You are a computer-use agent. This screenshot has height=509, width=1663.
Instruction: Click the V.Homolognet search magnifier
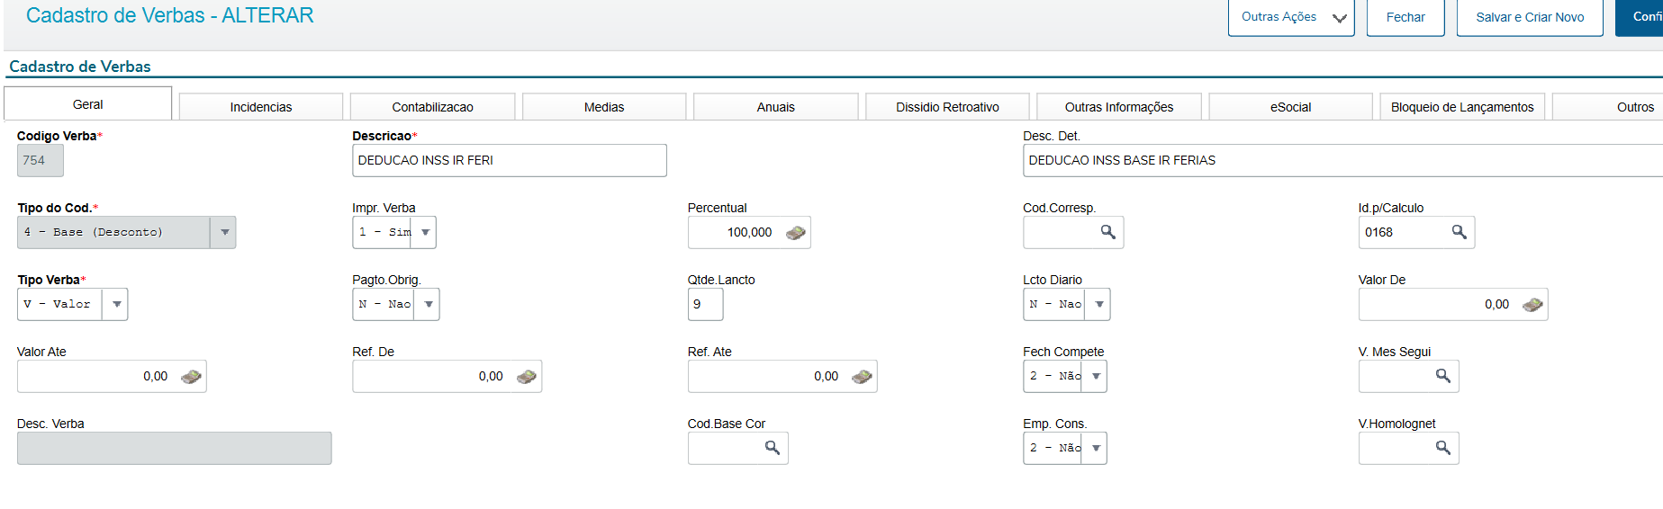1442,448
